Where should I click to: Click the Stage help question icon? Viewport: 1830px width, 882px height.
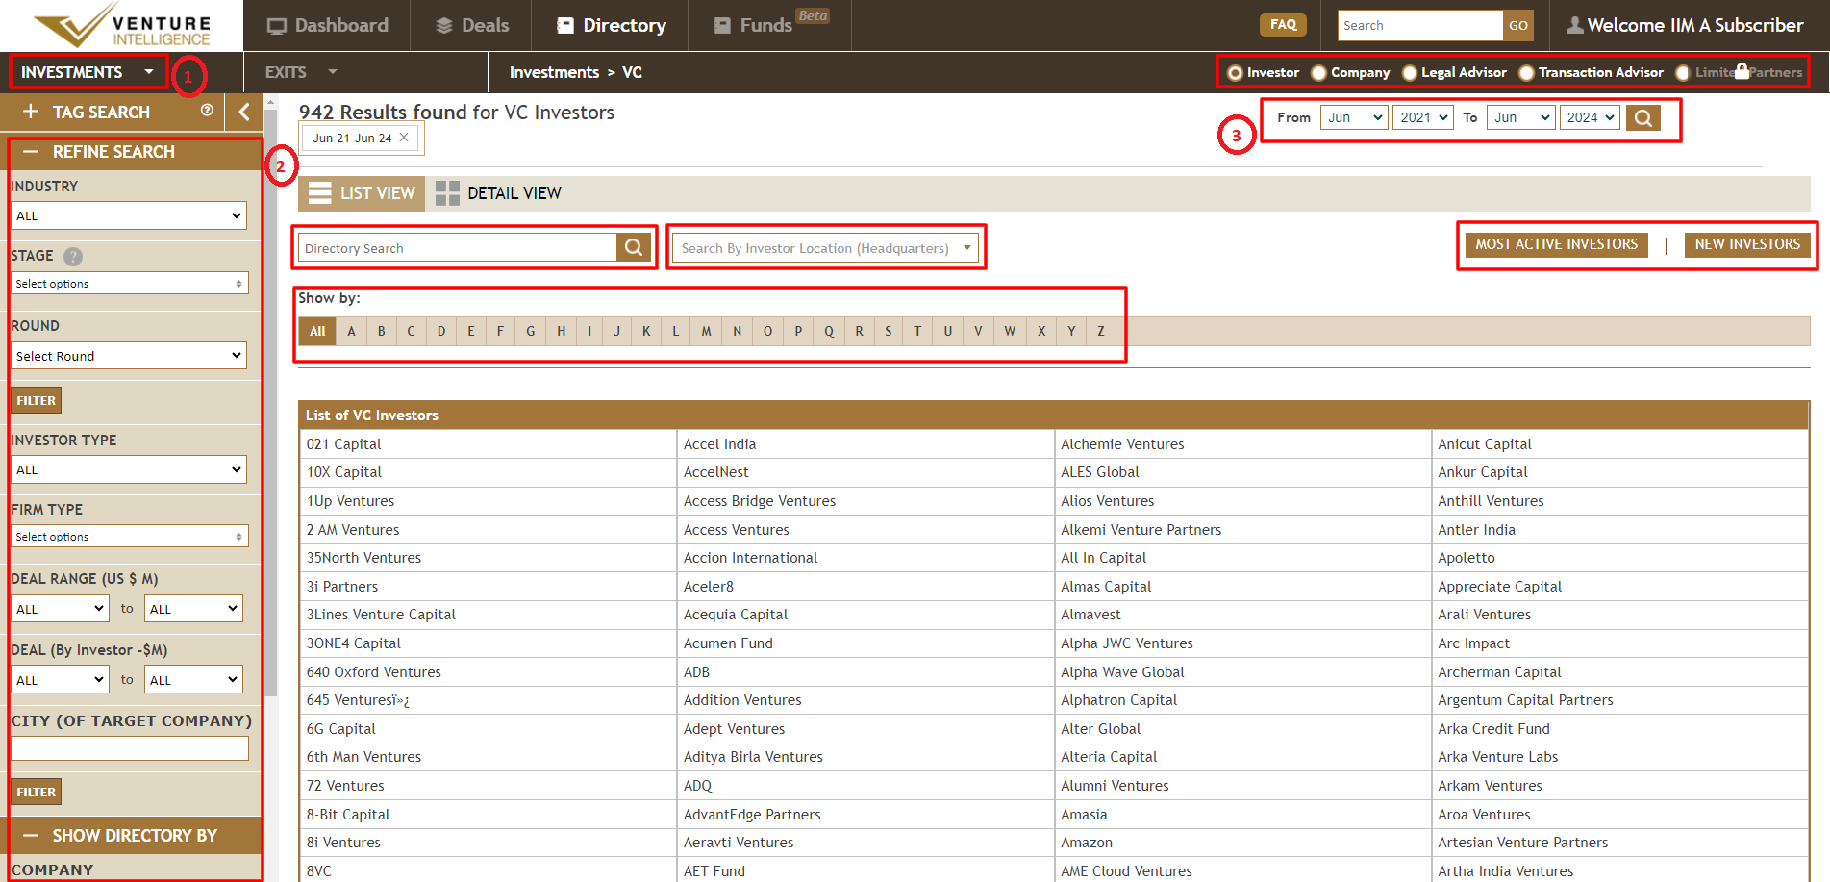tap(73, 257)
